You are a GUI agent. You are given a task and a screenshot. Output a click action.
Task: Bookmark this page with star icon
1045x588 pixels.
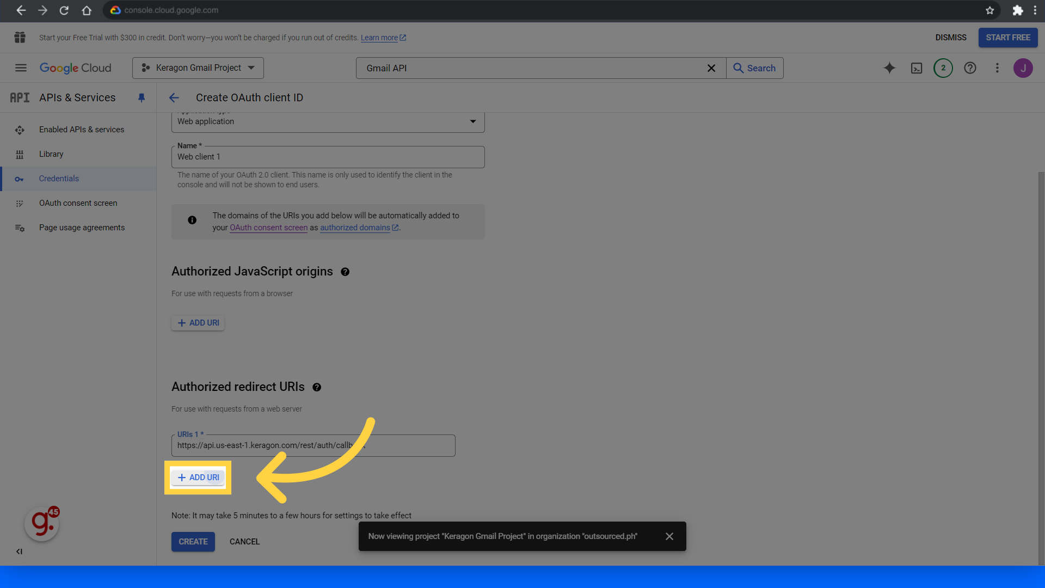pyautogui.click(x=990, y=10)
